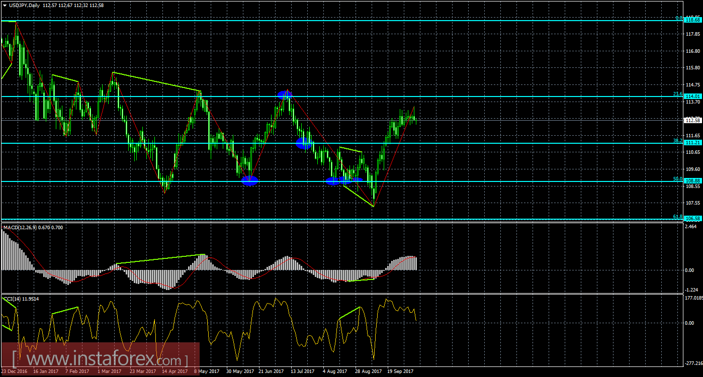
Task: Select the 23.6 Fibonacci level label
Action: tap(679, 93)
